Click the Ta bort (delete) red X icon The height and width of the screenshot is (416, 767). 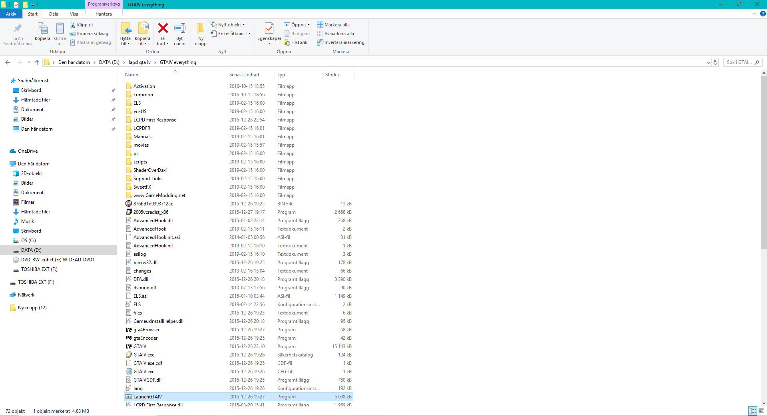click(x=163, y=28)
